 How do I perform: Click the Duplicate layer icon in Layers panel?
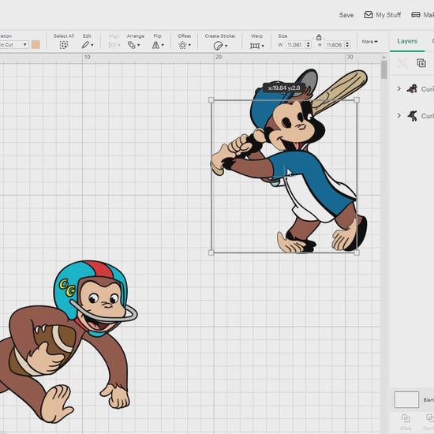point(421,63)
